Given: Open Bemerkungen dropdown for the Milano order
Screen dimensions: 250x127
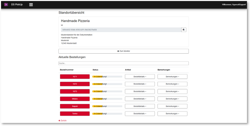Looking at the screenshot, I should (172, 99).
